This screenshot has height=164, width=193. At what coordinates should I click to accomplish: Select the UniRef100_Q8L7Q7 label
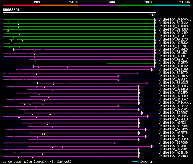[x=173, y=46]
